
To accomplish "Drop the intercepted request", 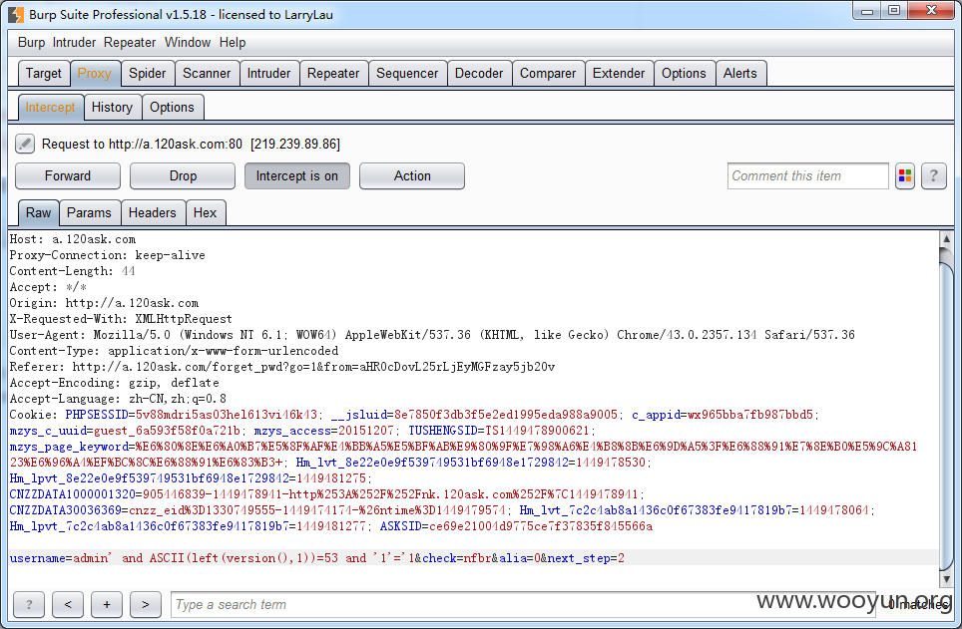I will click(183, 176).
